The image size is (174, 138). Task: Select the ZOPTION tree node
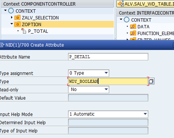point(32,25)
